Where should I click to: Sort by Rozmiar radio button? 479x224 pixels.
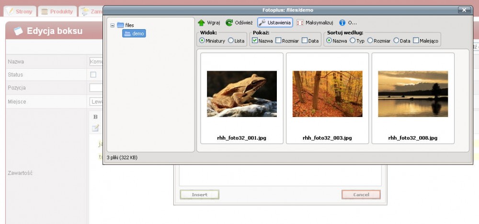pyautogui.click(x=370, y=40)
